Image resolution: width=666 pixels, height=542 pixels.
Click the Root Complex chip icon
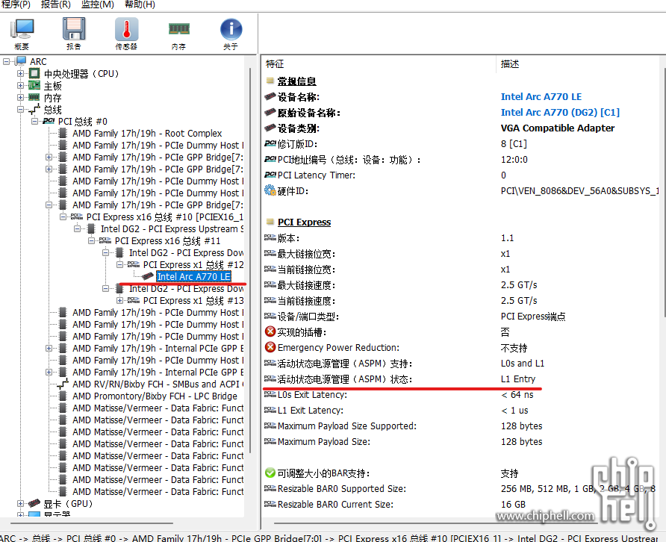pos(63,133)
